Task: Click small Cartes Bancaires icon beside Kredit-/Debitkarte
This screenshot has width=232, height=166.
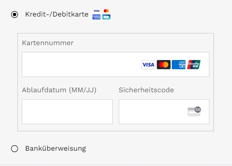Action: pos(106,17)
